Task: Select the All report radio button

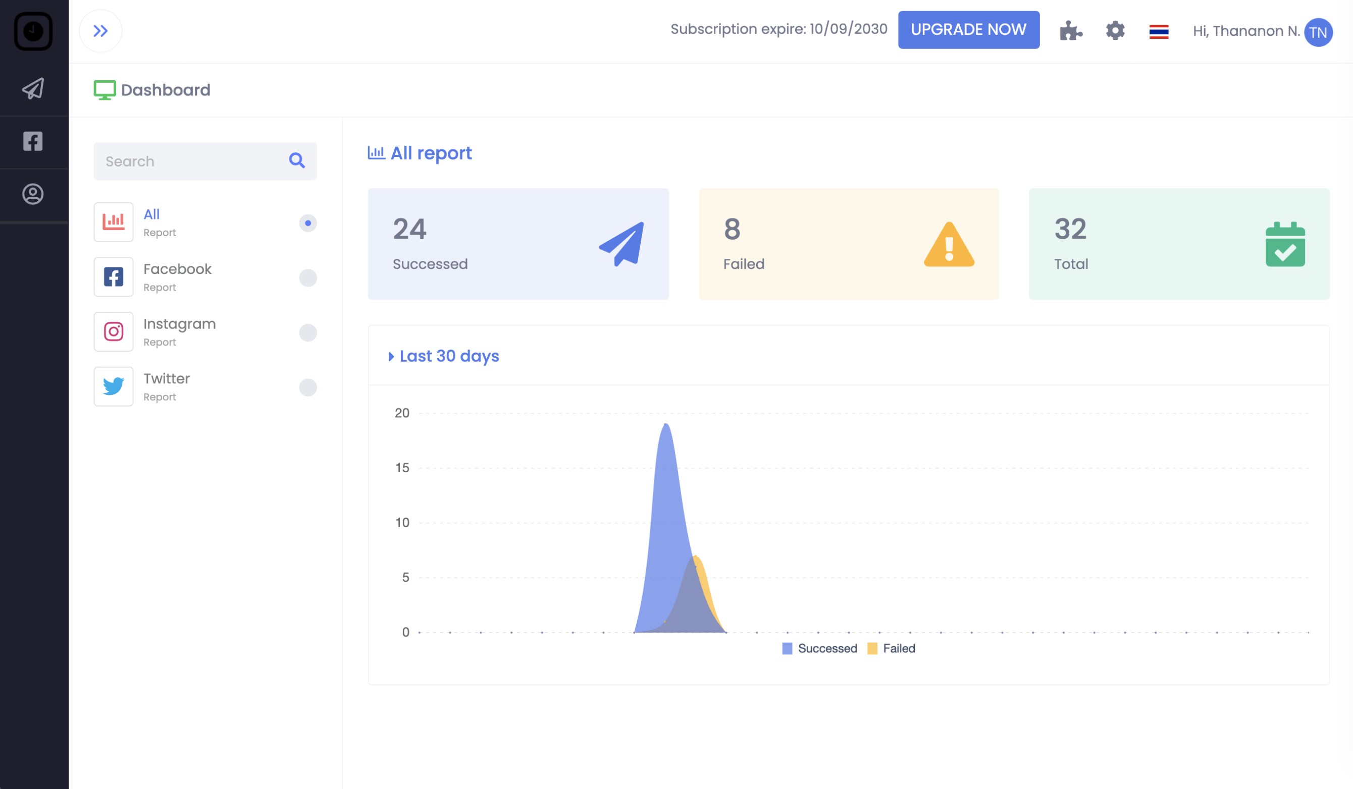Action: tap(307, 223)
